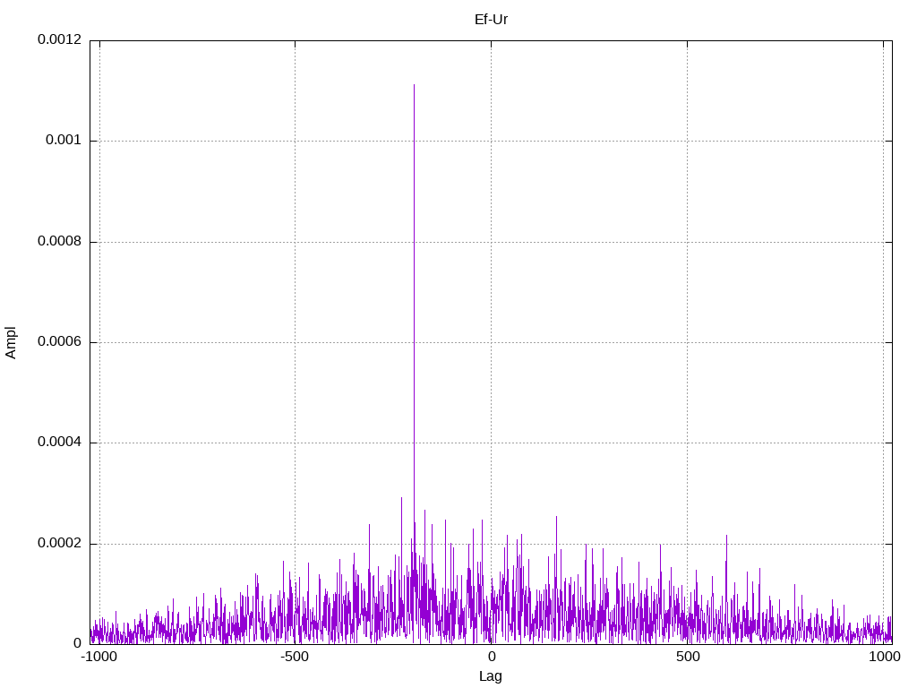Click the 'Lag' x-axis label
The height and width of the screenshot is (688, 917).
click(490, 676)
